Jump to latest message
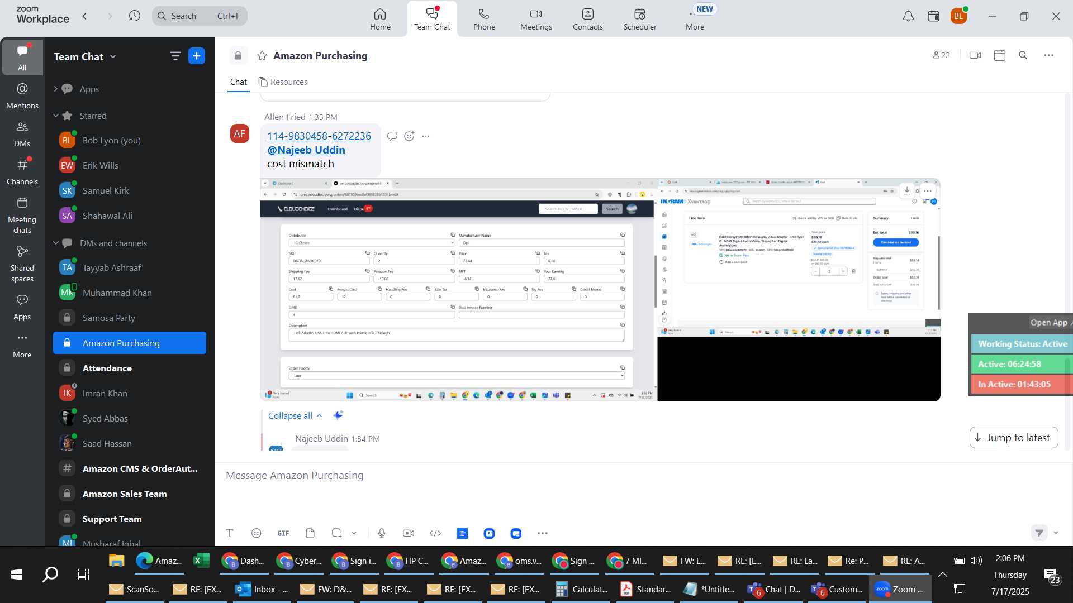Screen dimensions: 1073x603 coord(1014,438)
